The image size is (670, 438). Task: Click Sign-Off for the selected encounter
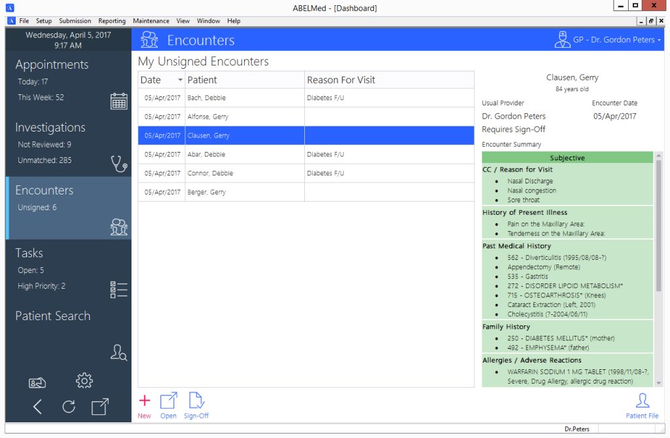pyautogui.click(x=196, y=404)
